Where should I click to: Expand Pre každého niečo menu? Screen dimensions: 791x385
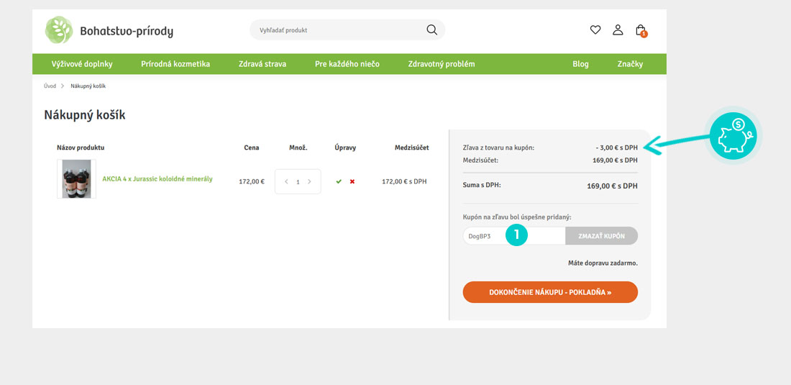[347, 64]
